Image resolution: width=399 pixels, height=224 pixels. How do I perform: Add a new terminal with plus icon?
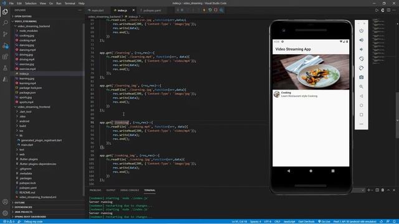(x=368, y=190)
